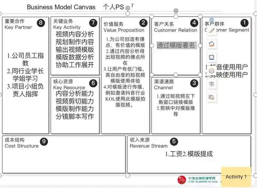Select number badge 7 in Key Activity
Viewport: 257px width, 188px height.
point(93,23)
